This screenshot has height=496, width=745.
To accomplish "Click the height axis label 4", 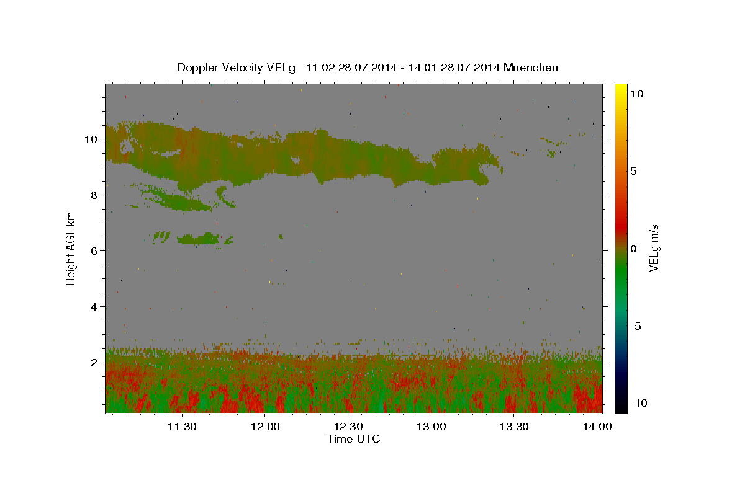I will click(96, 307).
